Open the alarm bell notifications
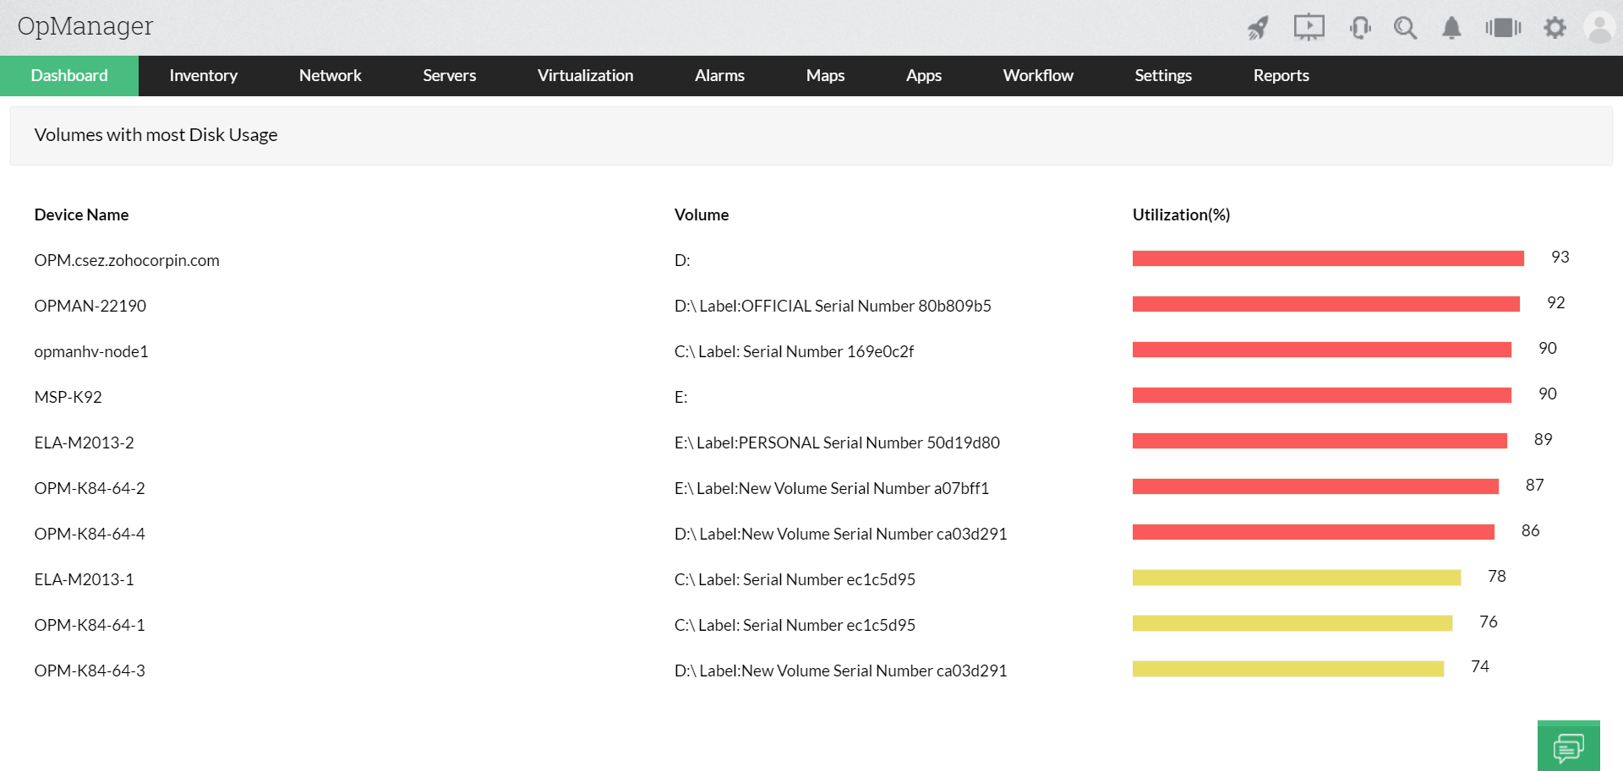The height and width of the screenshot is (771, 1623). click(x=1451, y=28)
